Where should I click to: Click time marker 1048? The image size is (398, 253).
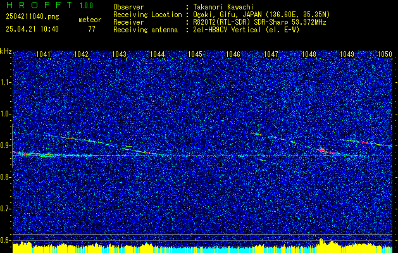[309, 54]
